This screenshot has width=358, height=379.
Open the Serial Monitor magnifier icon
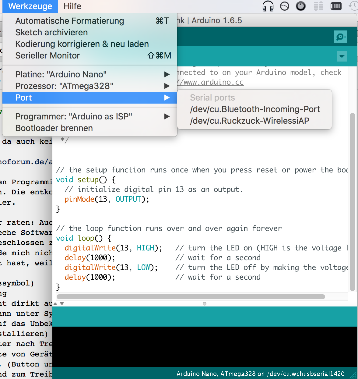(340, 37)
